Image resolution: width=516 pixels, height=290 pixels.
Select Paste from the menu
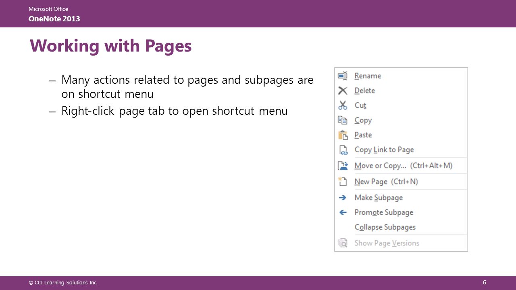[x=401, y=135]
